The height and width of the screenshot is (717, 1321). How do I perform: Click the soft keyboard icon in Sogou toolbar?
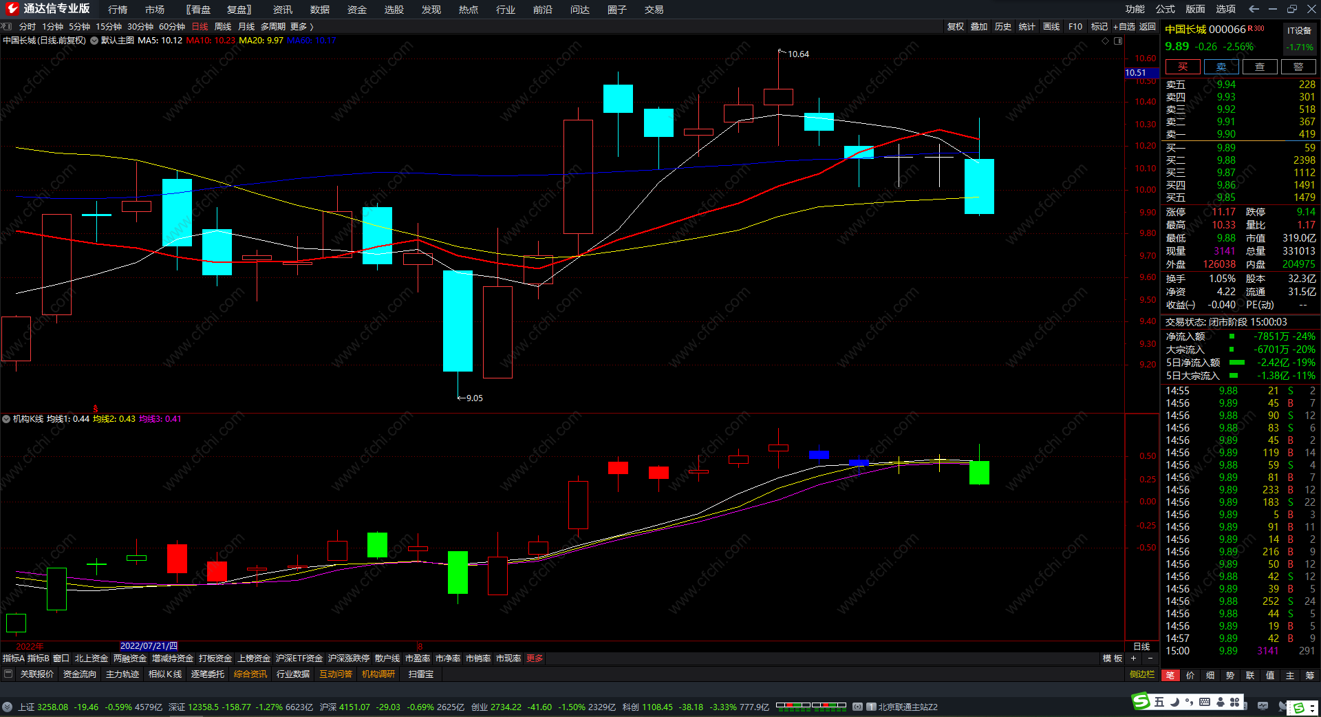[x=1205, y=702]
